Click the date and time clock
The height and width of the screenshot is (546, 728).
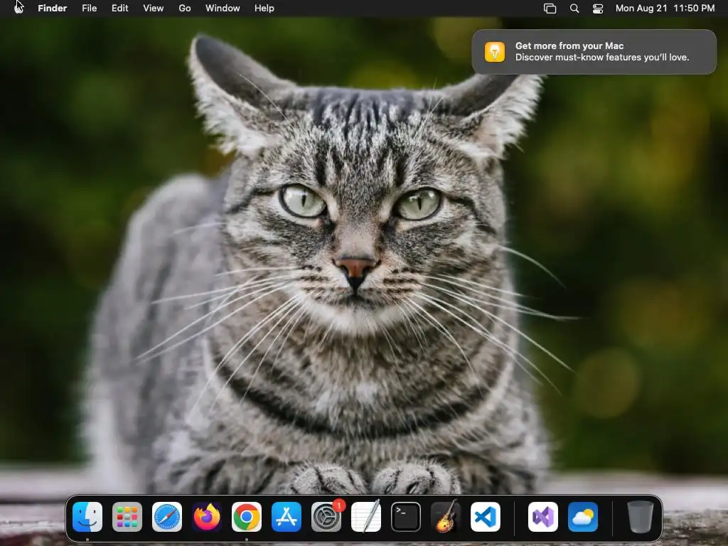coord(665,9)
